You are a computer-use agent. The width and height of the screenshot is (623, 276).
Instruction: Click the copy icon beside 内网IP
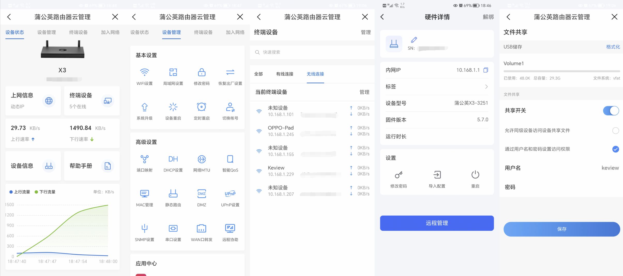(x=486, y=70)
